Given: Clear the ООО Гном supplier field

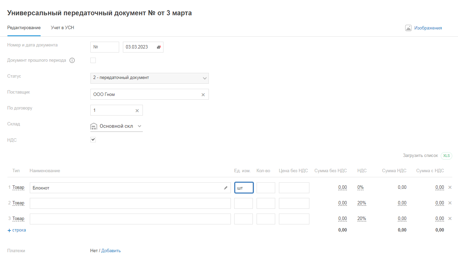Looking at the screenshot, I should (x=203, y=95).
